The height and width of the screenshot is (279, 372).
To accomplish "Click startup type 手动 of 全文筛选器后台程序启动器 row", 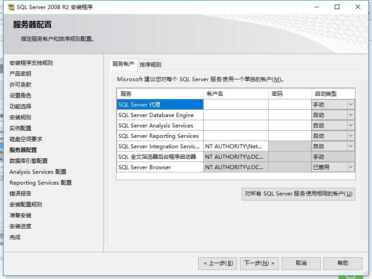I will pos(333,157).
